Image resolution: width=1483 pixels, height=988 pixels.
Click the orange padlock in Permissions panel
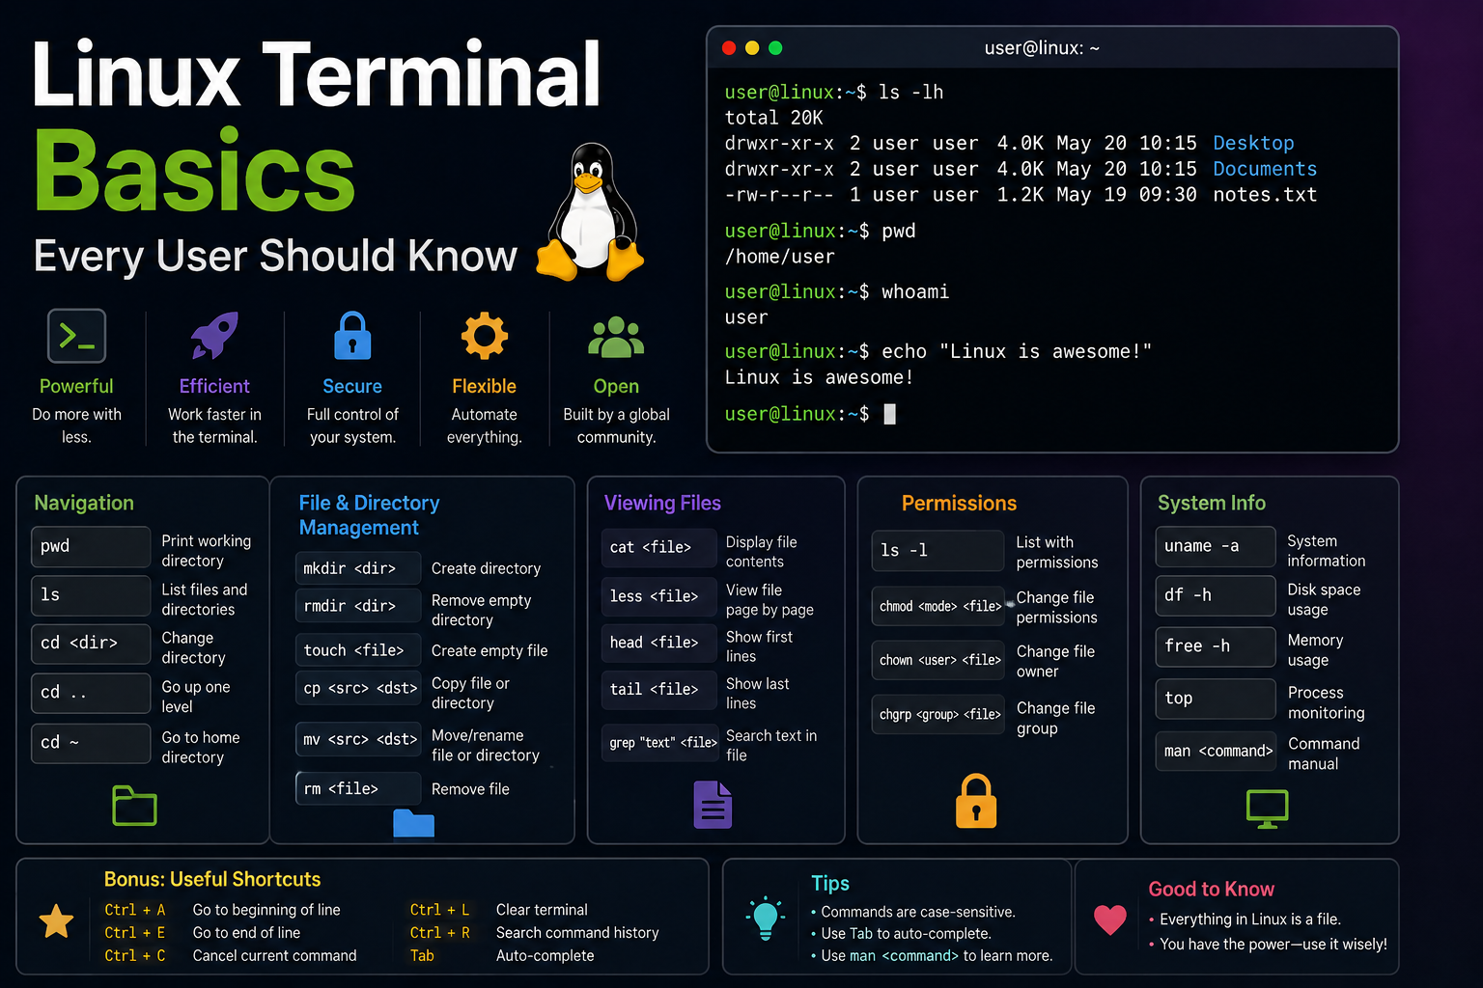tap(976, 801)
